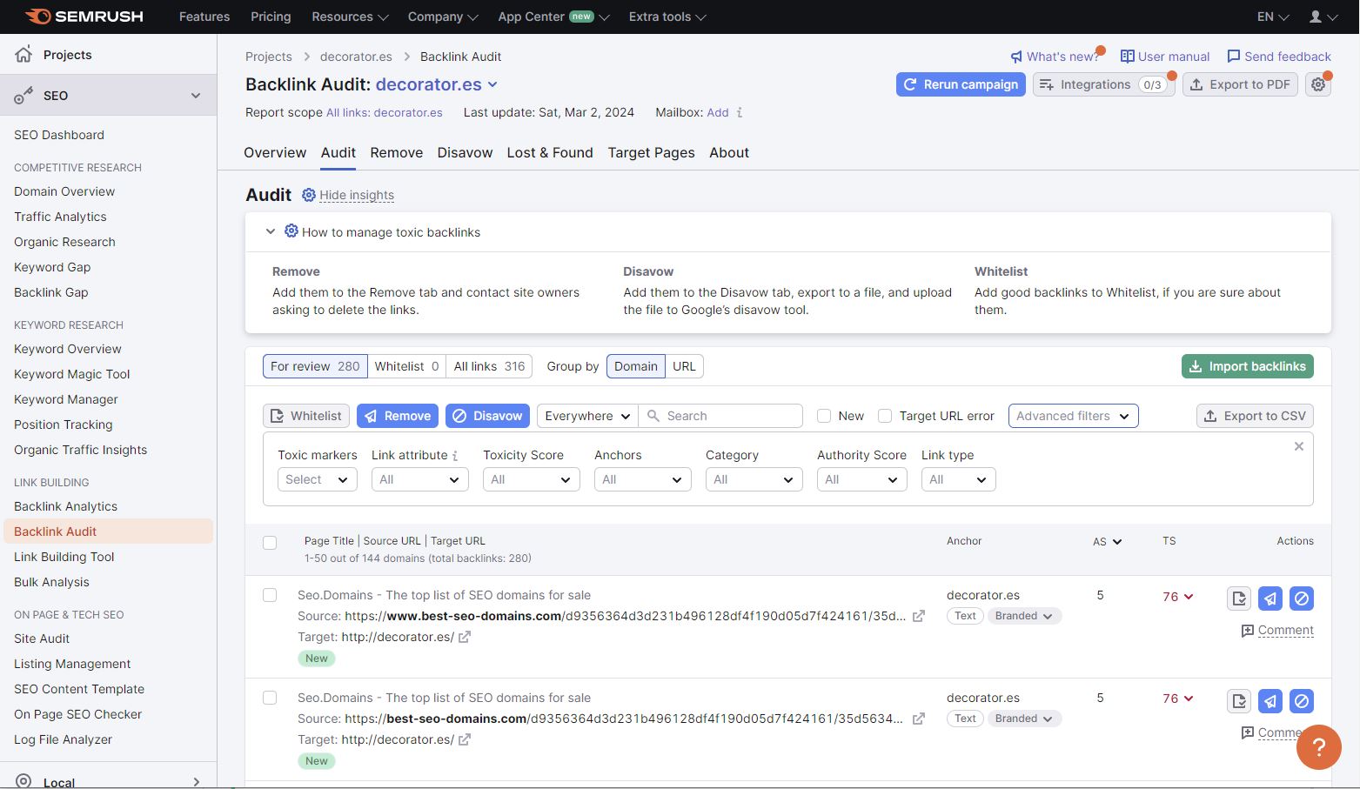Open first source URL external link icon
Image resolution: width=1360 pixels, height=789 pixels.
pyautogui.click(x=918, y=616)
